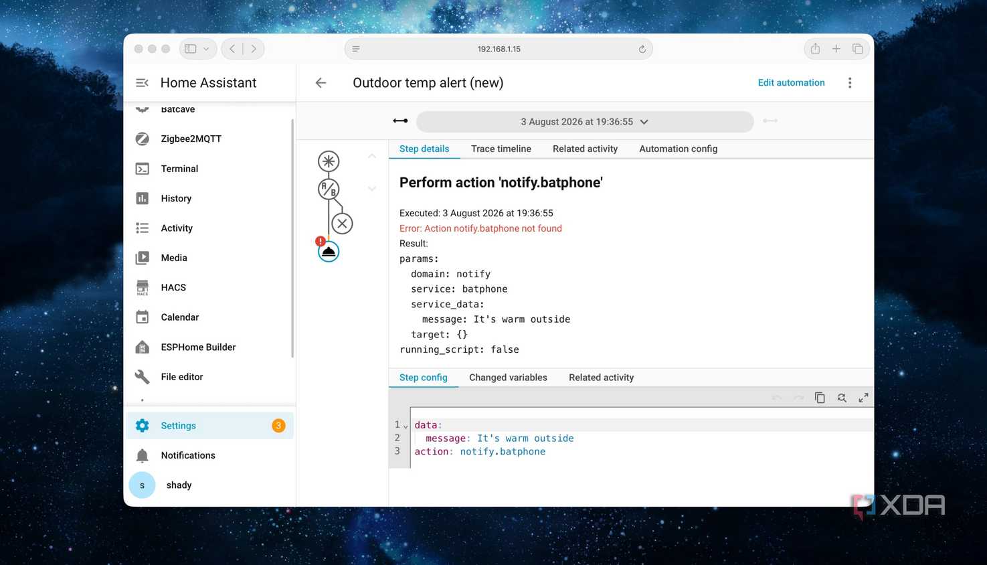Select the trigger node in trace graph
This screenshot has height=565, width=987.
329,161
